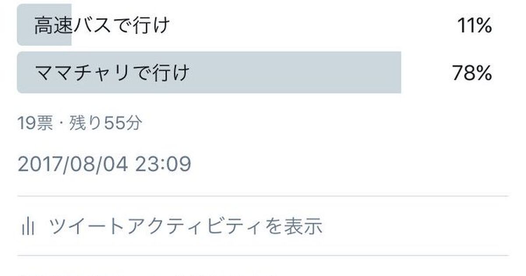The image size is (526, 276).
Task: Click the blank space left of 11%
Action: (x=307, y=27)
